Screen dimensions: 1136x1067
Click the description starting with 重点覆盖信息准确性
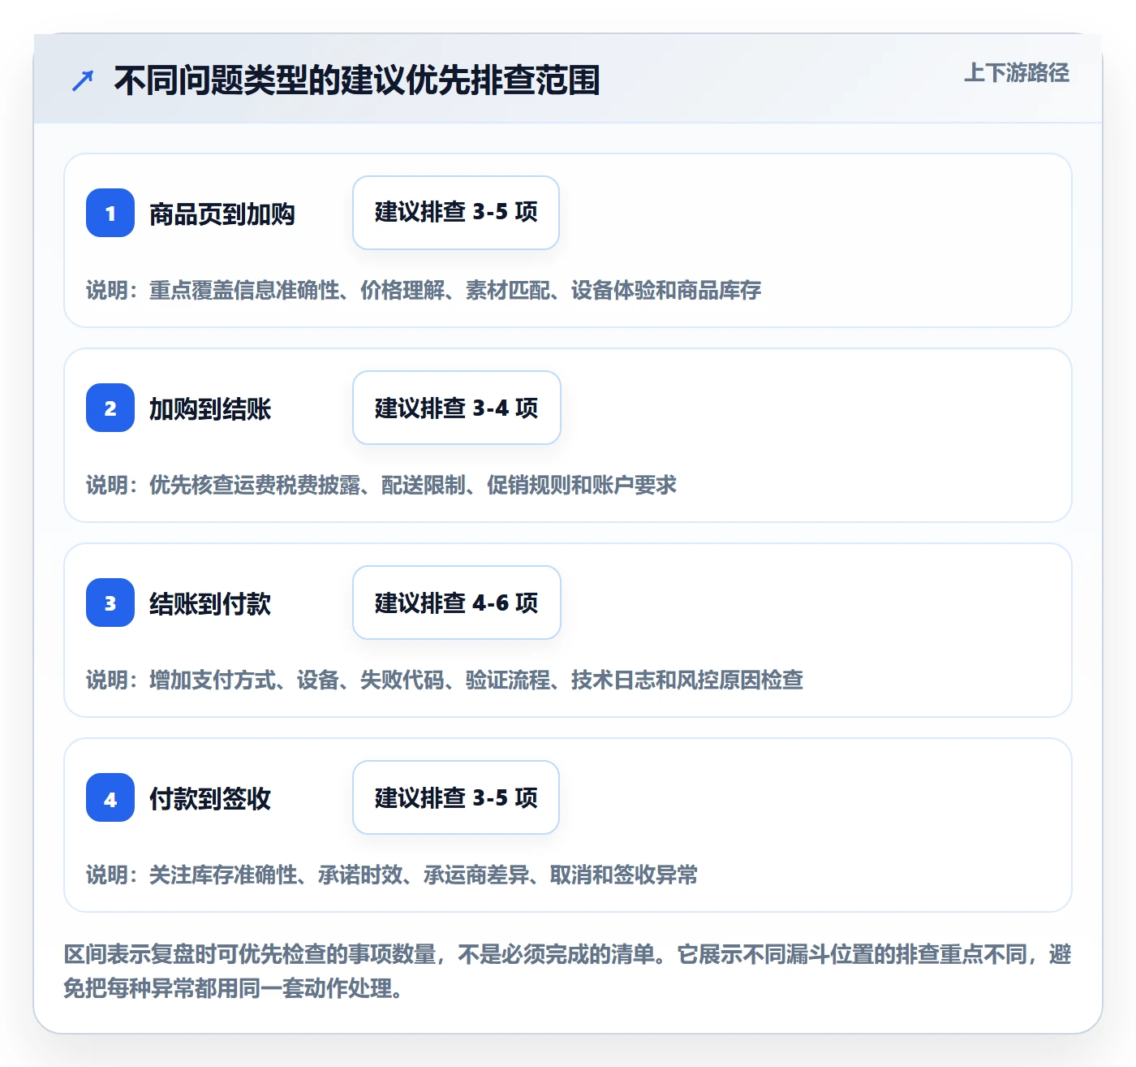424,290
